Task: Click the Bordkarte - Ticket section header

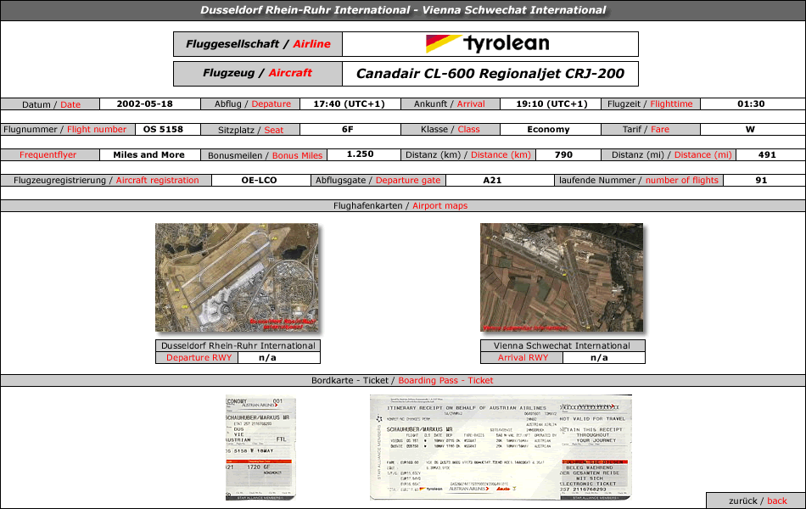Action: click(x=402, y=380)
